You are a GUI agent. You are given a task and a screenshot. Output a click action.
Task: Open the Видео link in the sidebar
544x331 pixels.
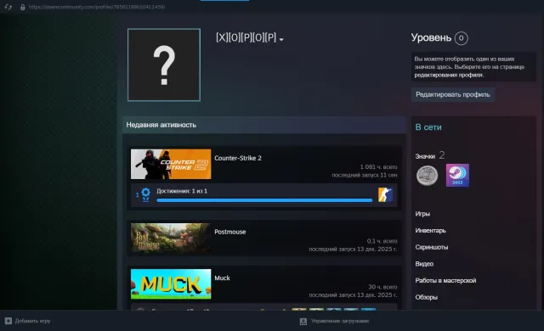(424, 264)
